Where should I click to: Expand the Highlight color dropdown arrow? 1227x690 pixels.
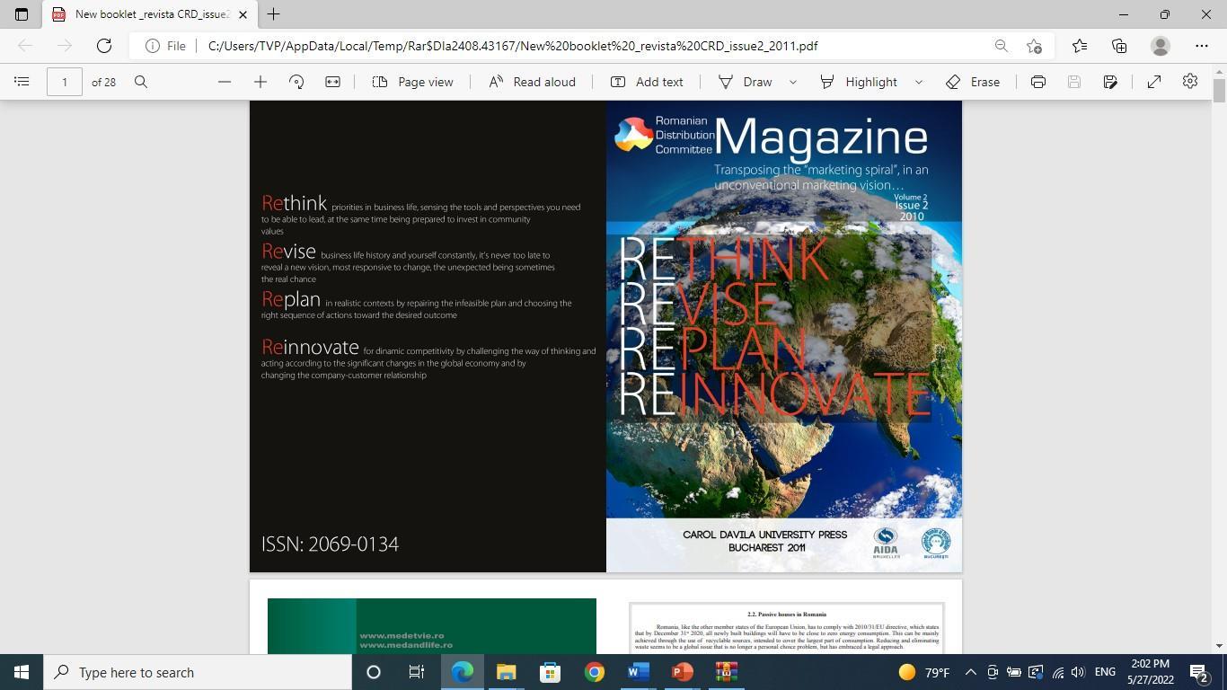918,82
